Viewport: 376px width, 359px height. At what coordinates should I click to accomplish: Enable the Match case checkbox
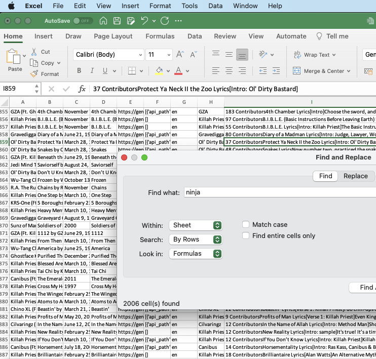tap(246, 224)
